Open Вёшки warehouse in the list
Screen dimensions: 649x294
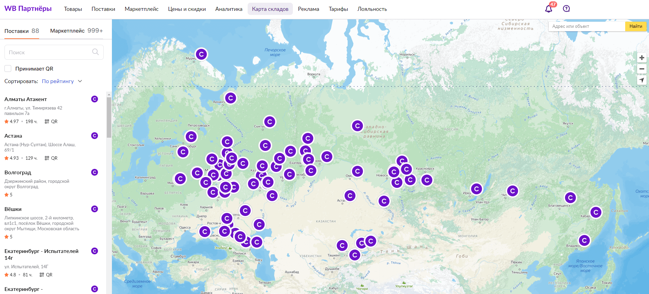tap(13, 209)
